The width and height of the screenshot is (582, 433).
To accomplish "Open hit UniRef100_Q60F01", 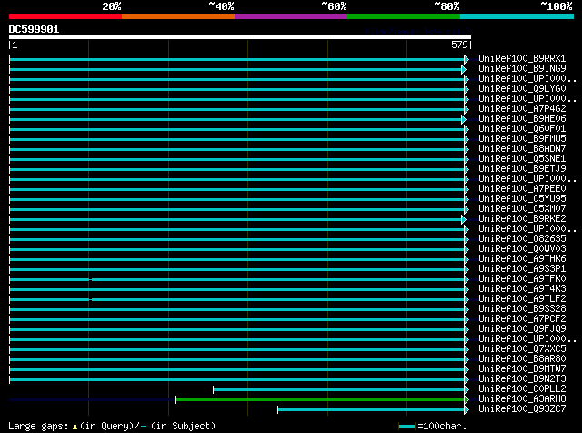I will click(x=522, y=128).
